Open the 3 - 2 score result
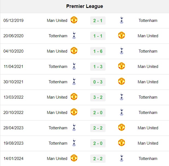 [98, 97]
